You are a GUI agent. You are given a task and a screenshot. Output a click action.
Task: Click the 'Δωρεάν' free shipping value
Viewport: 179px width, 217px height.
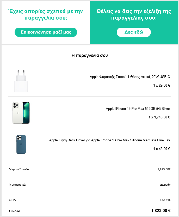tap(165, 185)
